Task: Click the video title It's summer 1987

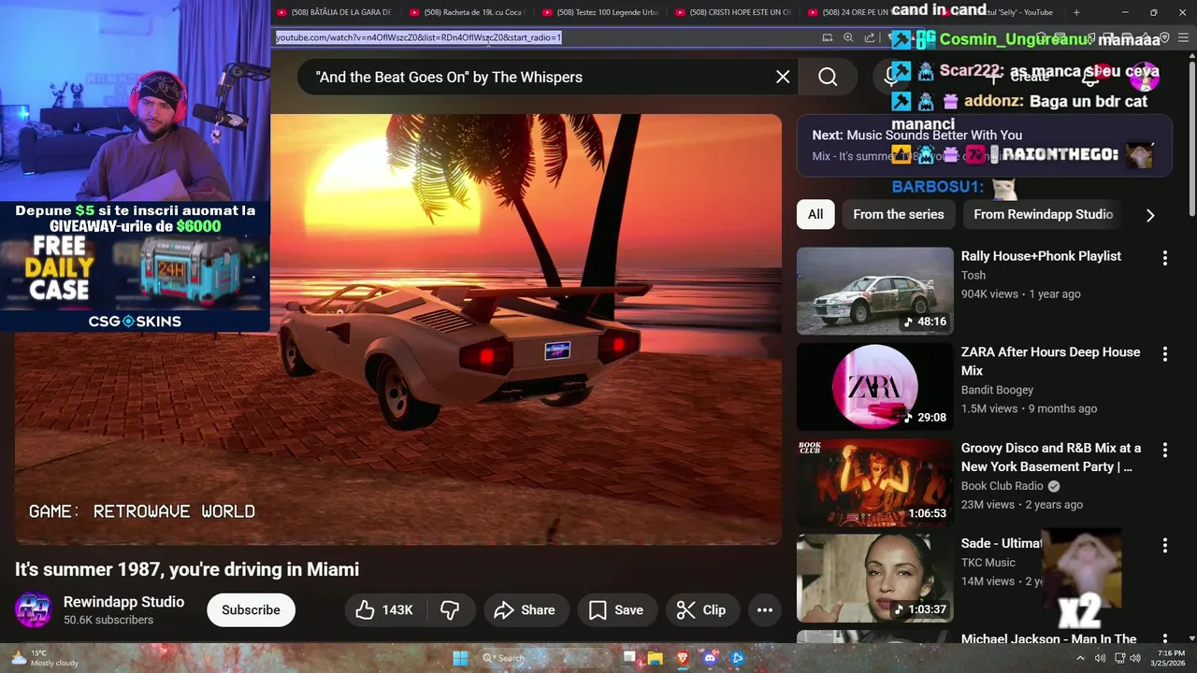Action: click(187, 569)
